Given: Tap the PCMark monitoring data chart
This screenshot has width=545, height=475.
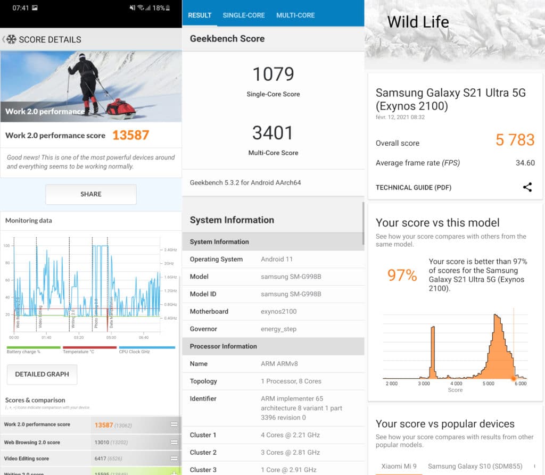Looking at the screenshot, I should click(x=90, y=288).
